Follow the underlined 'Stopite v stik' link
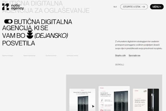Image resolution: width=166 pixels, height=111 pixels. click(120, 56)
